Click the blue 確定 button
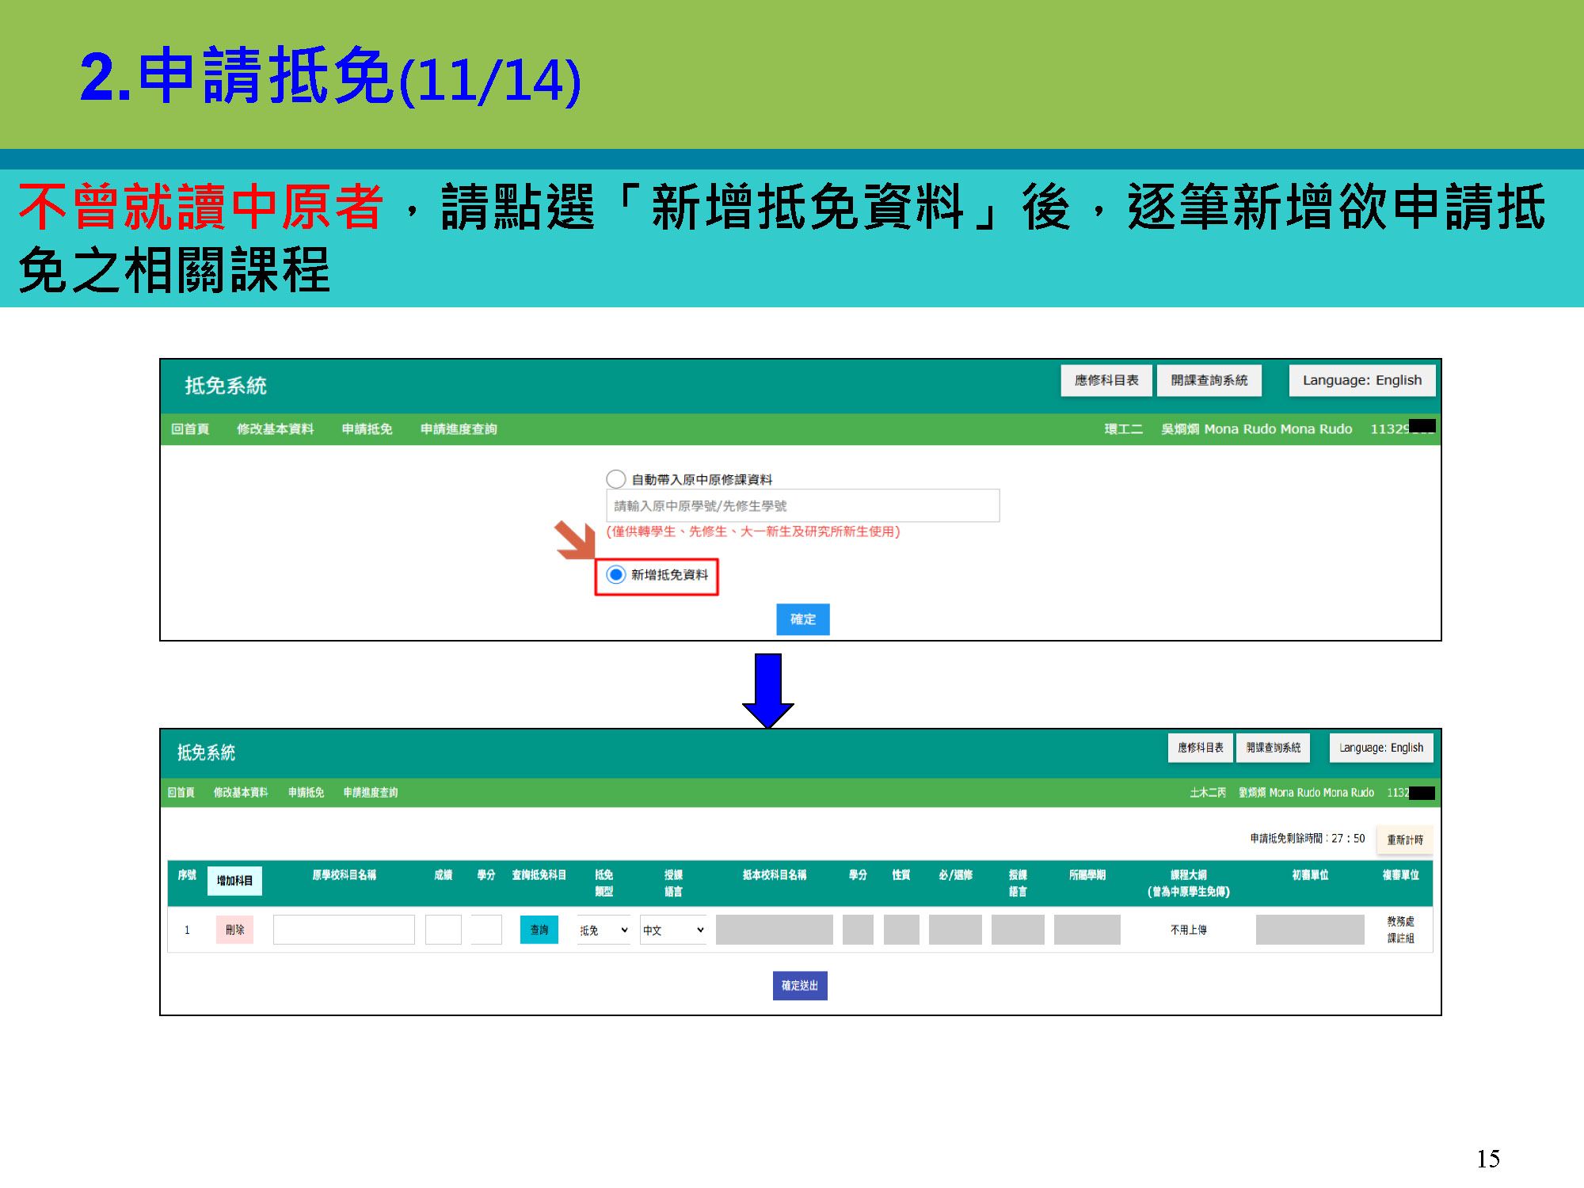Screen dimensions: 1584x1188 [x=802, y=619]
